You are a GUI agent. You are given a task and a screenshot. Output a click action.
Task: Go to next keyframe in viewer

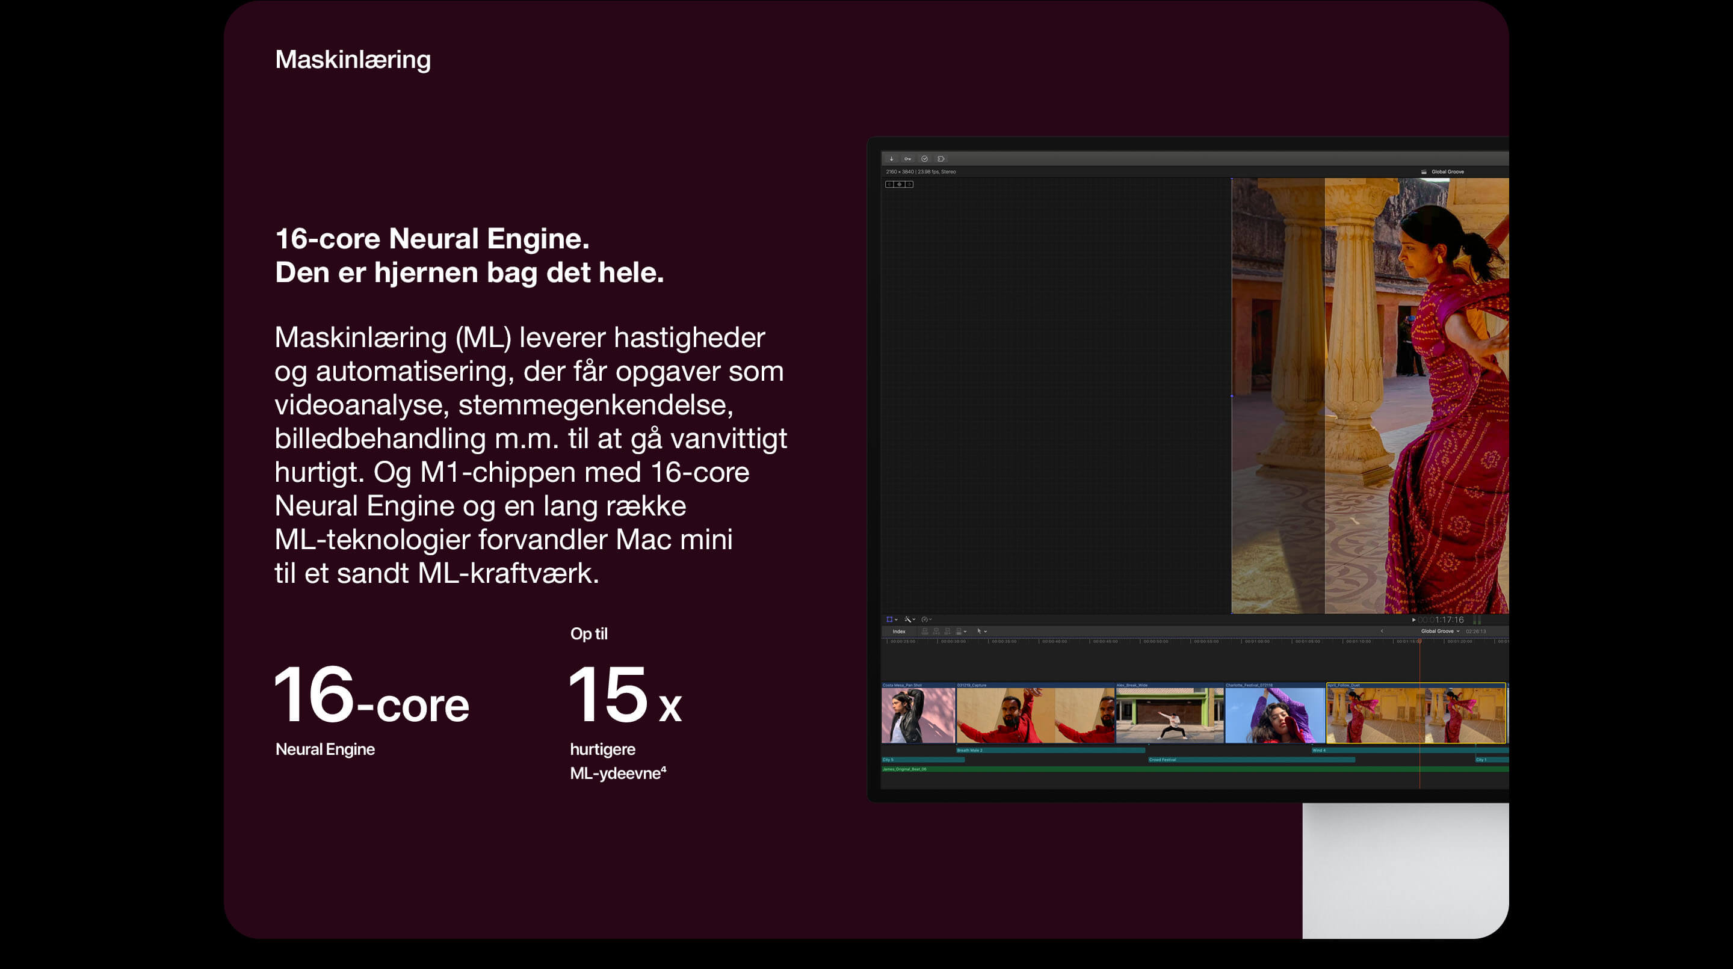(x=910, y=184)
